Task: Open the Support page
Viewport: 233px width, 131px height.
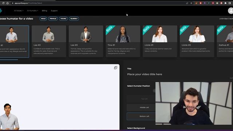Action: coord(54,11)
